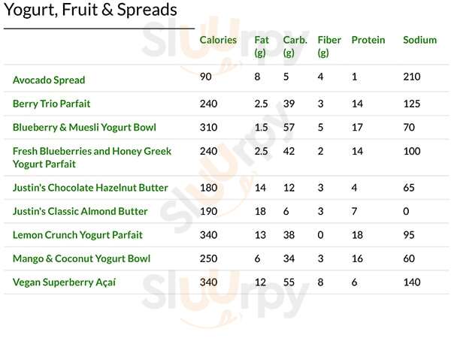Click the Fat (g) column header
451x338 pixels.
tap(262, 46)
